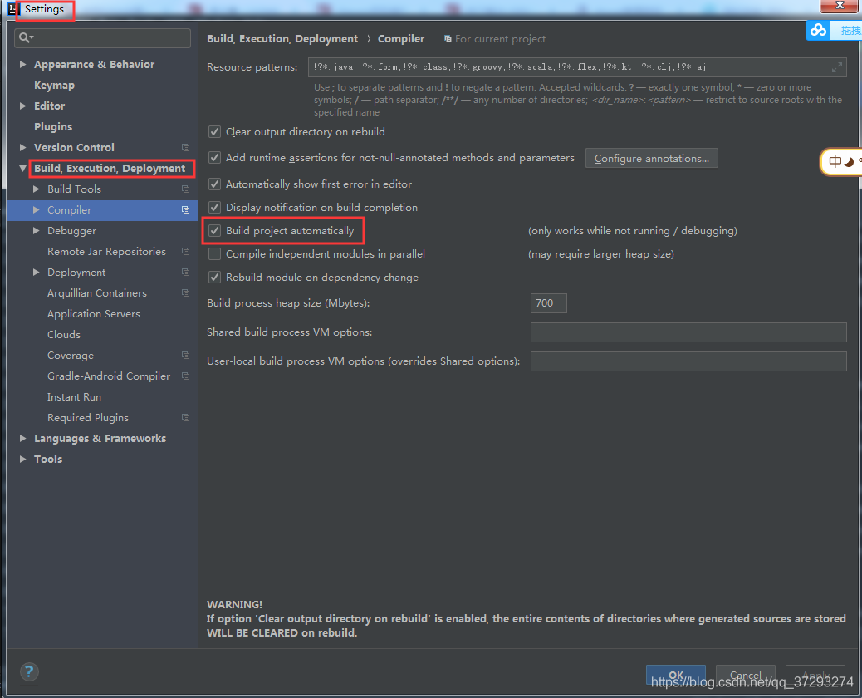Click the For current project icon

[x=448, y=38]
